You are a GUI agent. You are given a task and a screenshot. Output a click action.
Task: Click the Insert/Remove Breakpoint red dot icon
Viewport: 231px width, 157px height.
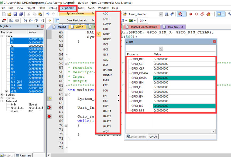tap(191, 14)
